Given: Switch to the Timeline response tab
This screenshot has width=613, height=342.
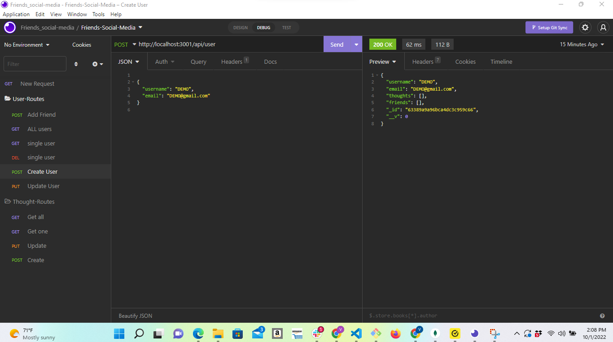Looking at the screenshot, I should pyautogui.click(x=501, y=61).
